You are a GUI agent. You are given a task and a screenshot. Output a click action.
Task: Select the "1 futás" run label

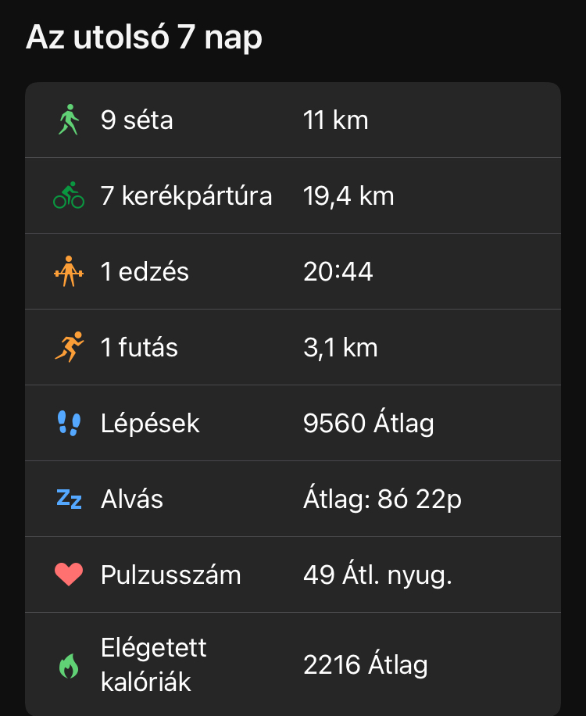[x=139, y=347]
